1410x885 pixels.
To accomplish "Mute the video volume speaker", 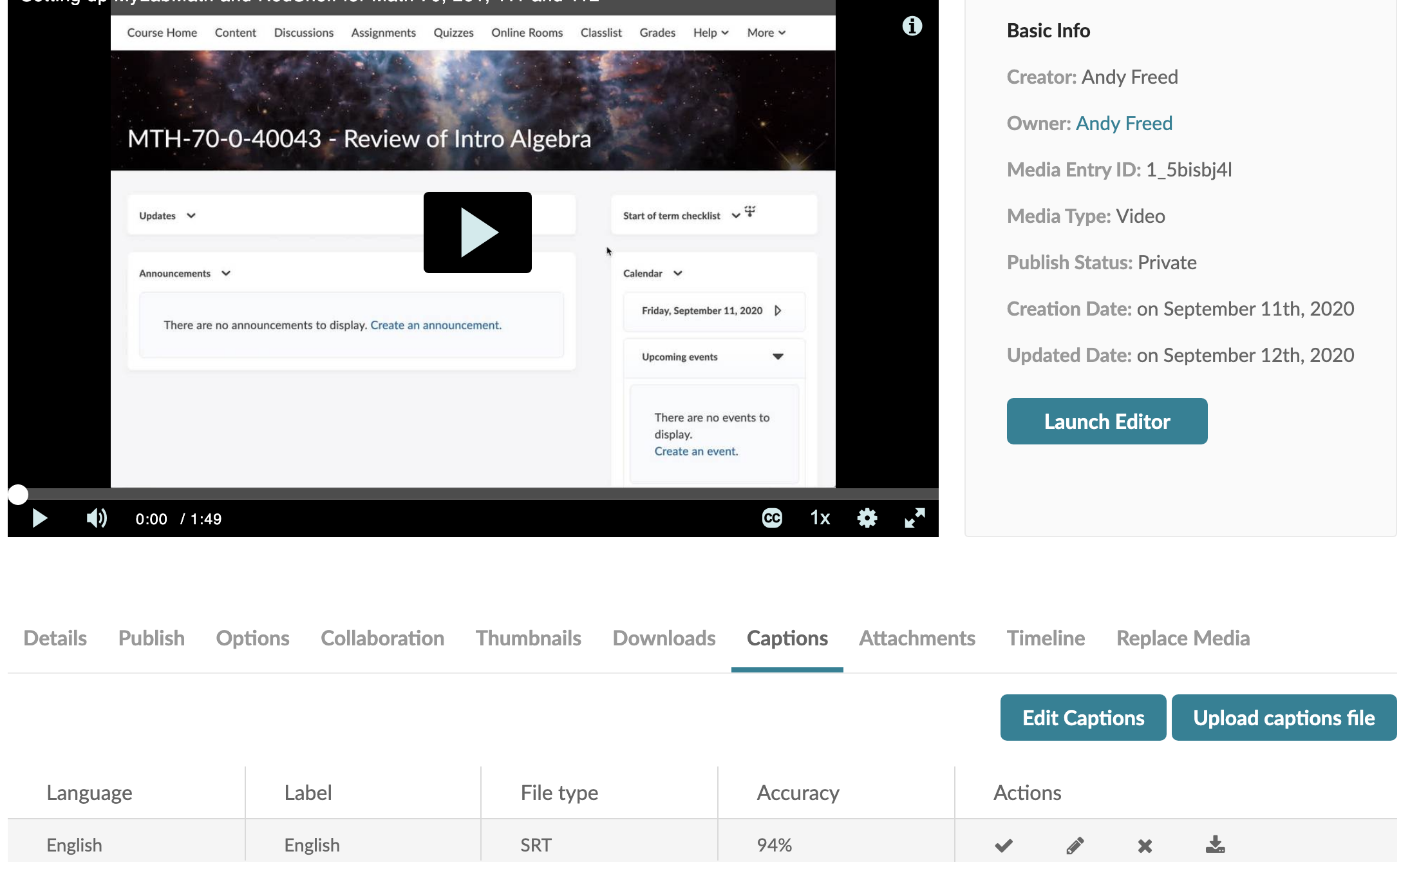I will click(97, 519).
